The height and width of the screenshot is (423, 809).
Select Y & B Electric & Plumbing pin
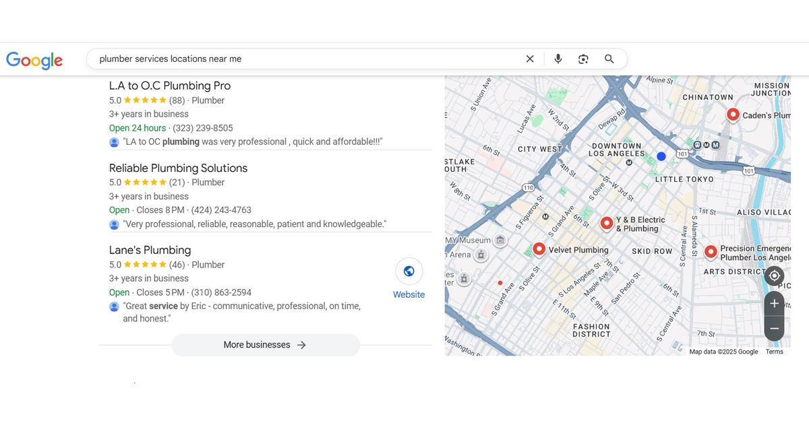pyautogui.click(x=606, y=222)
